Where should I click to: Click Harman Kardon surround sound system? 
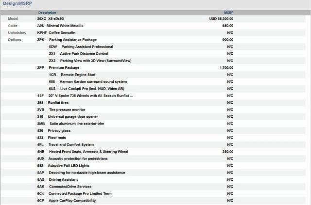point(93,82)
